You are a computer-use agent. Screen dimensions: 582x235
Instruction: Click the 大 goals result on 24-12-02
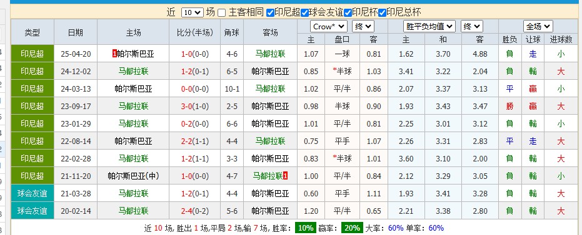coord(561,72)
